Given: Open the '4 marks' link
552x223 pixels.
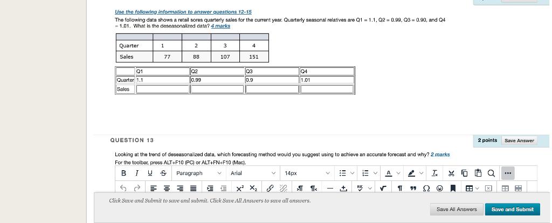Looking at the screenshot, I should (220, 26).
